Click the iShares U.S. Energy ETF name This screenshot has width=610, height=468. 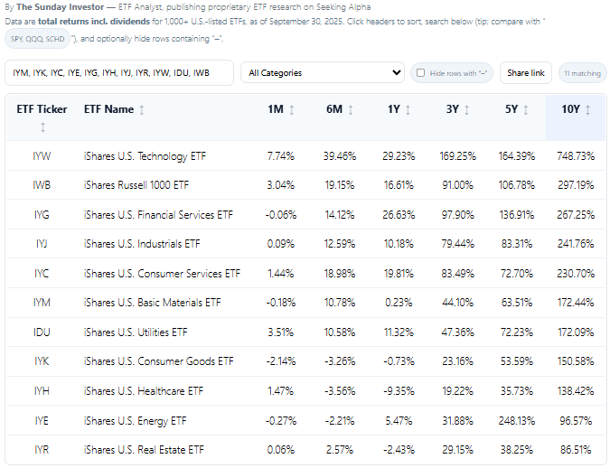pos(135,421)
